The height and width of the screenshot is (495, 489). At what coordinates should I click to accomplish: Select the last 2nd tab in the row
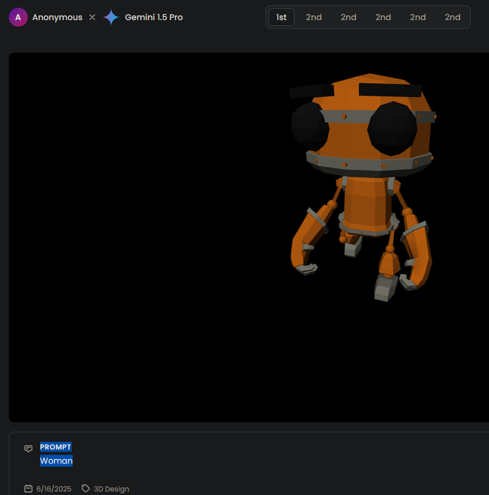(x=453, y=17)
